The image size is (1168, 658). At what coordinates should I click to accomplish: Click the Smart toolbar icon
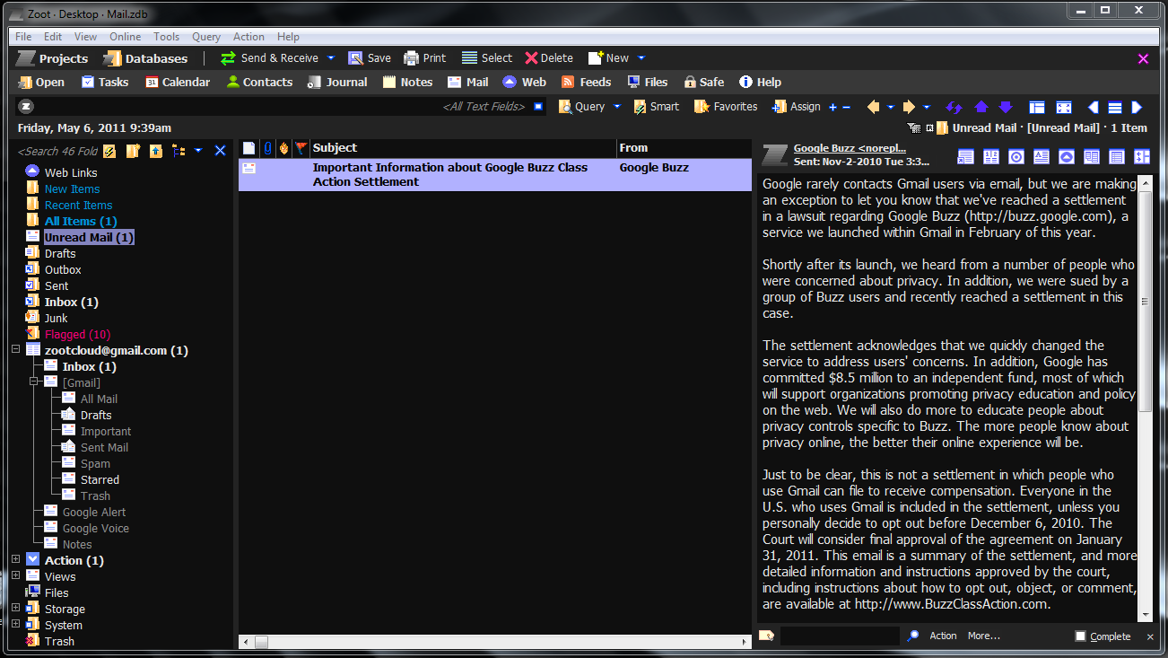coord(640,107)
